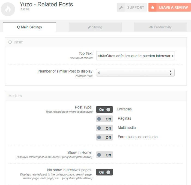Enable the Páginas post type switch
The width and height of the screenshot is (191, 185).
click(x=105, y=119)
